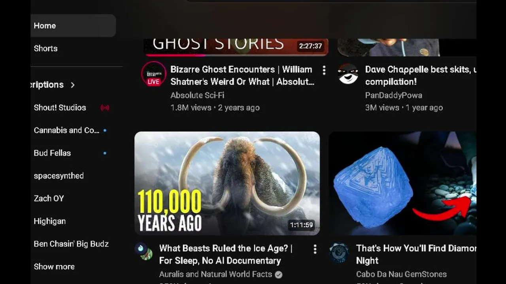Open the Dave Chappelle best skits video title
This screenshot has height=284, width=506.
421,76
